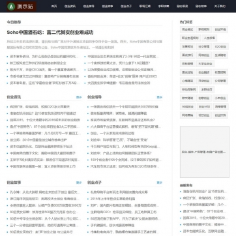Open 关于我们 in the navigation bar

click(x=220, y=7)
